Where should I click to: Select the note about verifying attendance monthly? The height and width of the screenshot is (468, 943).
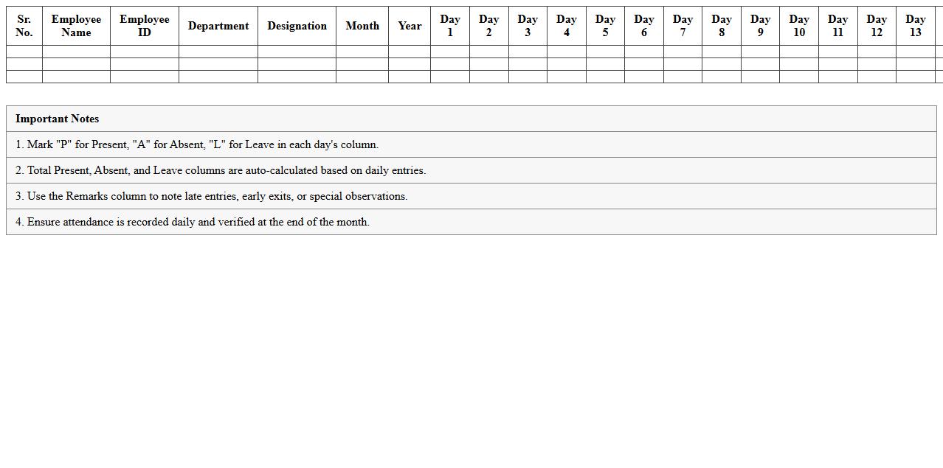(193, 222)
